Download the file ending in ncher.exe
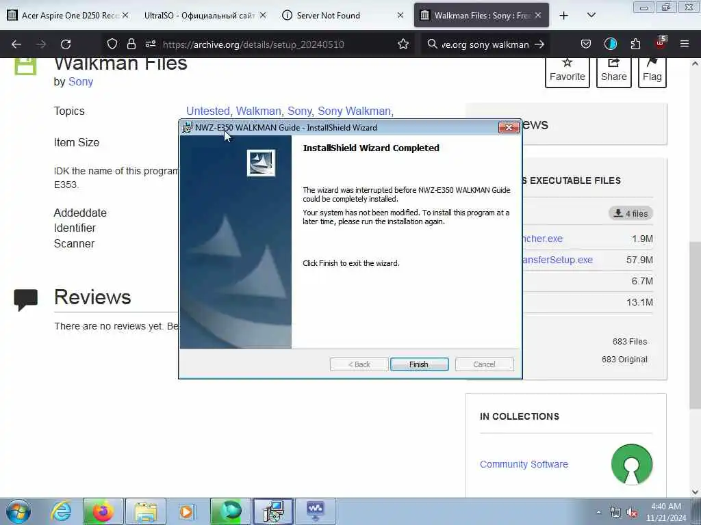The image size is (701, 525). tap(542, 239)
